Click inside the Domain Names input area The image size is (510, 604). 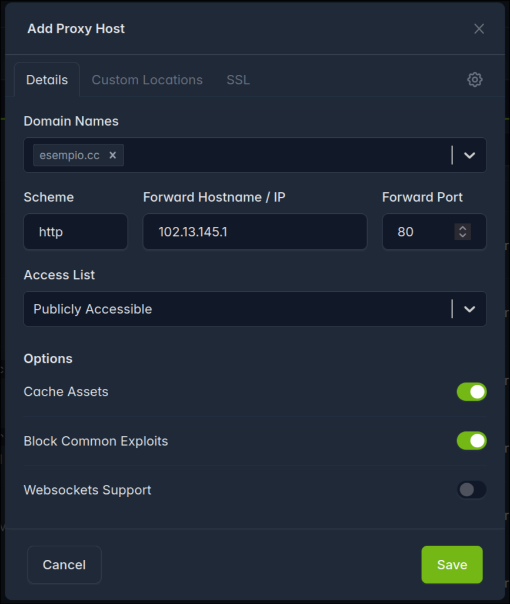(265, 155)
